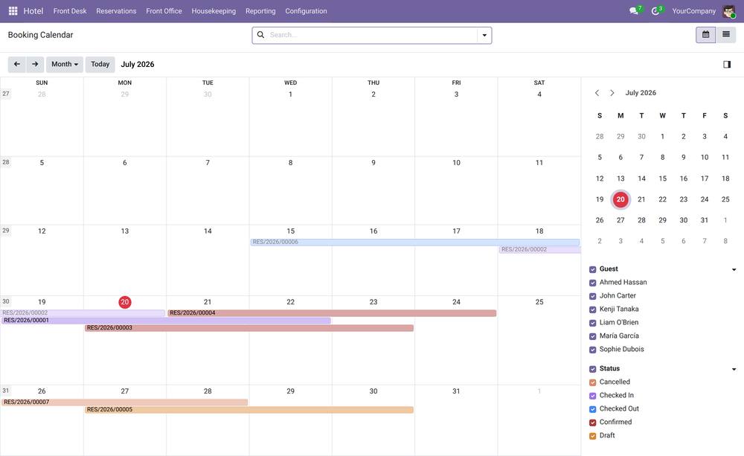Click mini calendar next chevron
744x456 pixels.
[x=612, y=93]
